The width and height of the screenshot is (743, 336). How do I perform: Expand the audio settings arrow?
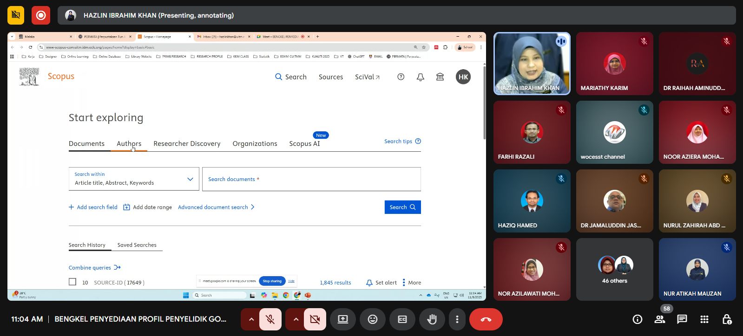click(251, 319)
